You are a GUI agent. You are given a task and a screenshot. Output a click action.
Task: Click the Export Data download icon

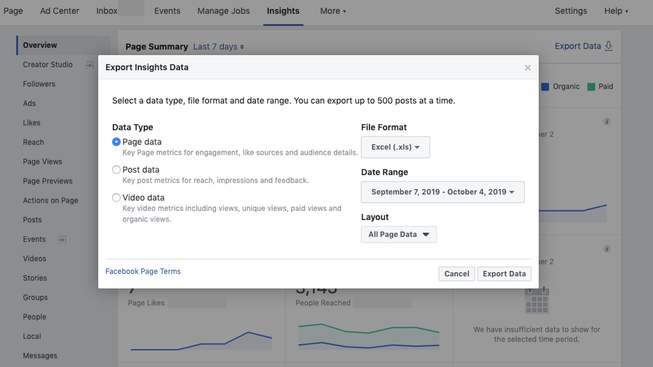click(608, 46)
